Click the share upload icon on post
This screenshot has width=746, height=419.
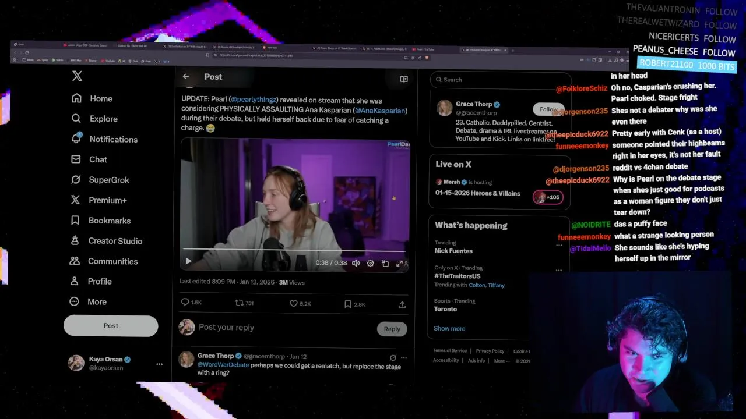point(402,304)
